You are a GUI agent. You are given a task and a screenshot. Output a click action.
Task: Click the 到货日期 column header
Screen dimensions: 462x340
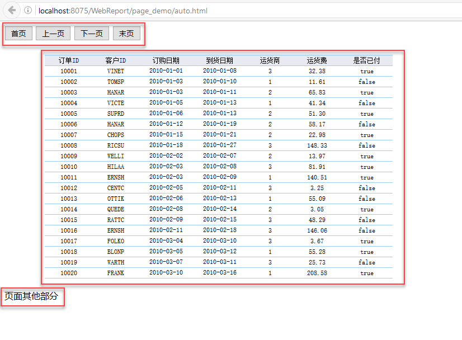point(219,60)
